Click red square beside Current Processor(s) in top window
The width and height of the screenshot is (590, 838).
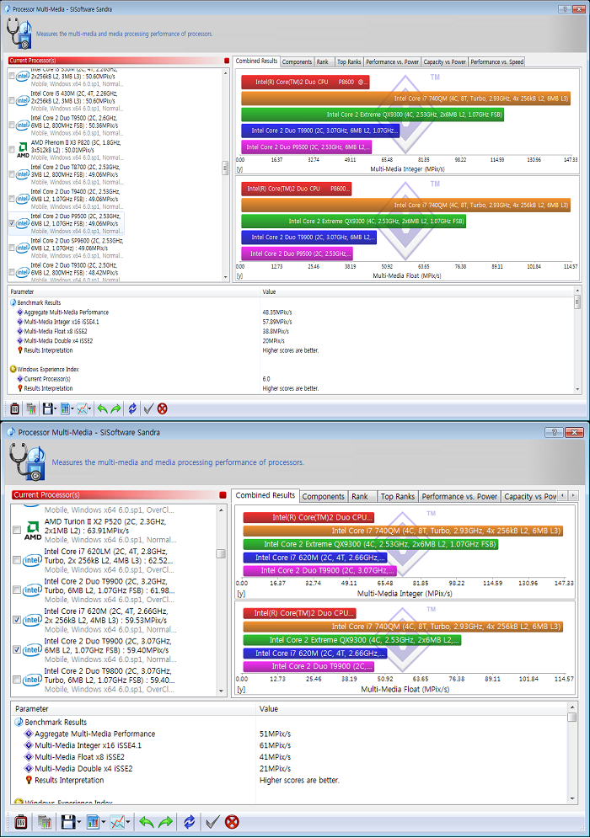[227, 61]
